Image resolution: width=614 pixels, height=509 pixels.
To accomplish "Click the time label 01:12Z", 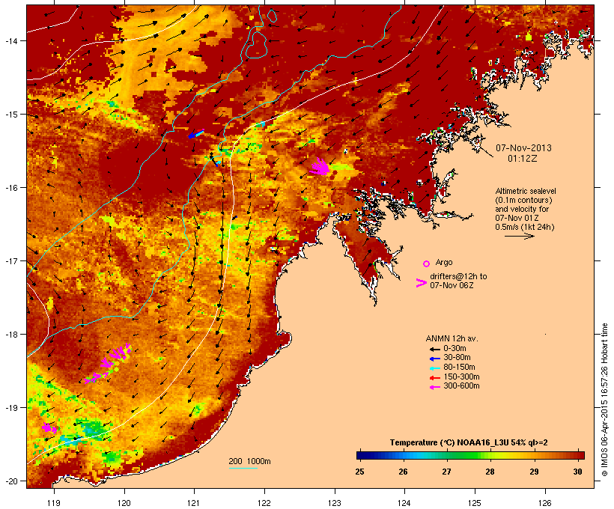I will 523,159.
